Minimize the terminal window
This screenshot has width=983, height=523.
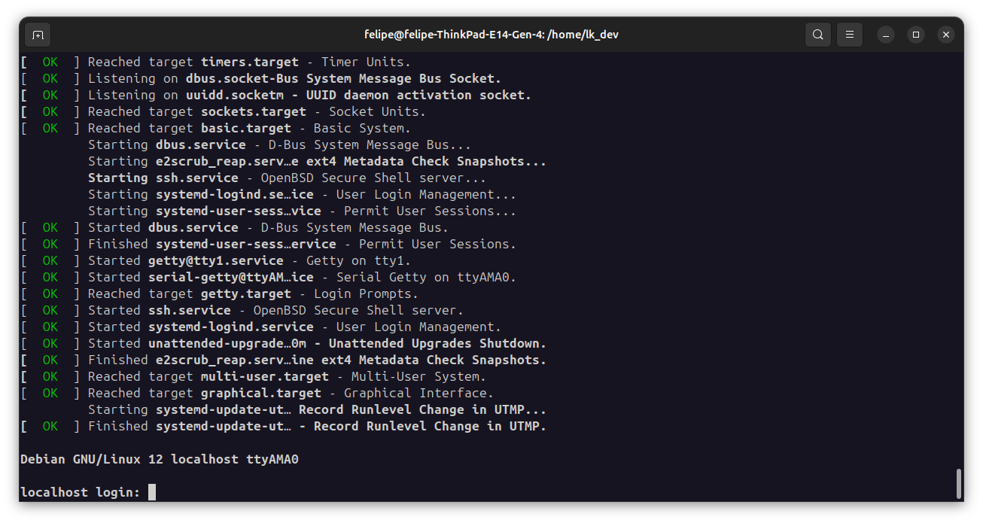click(x=885, y=35)
